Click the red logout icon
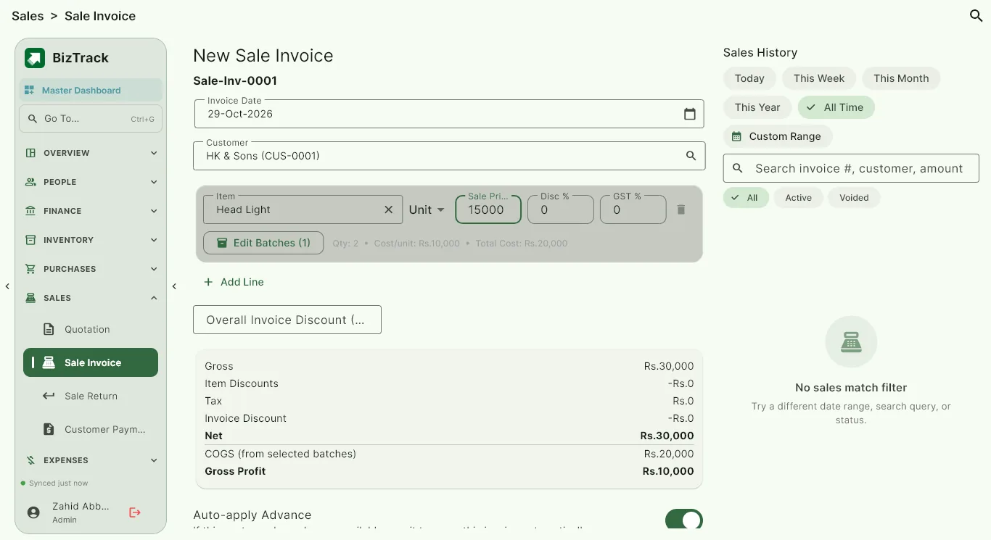 pyautogui.click(x=135, y=512)
